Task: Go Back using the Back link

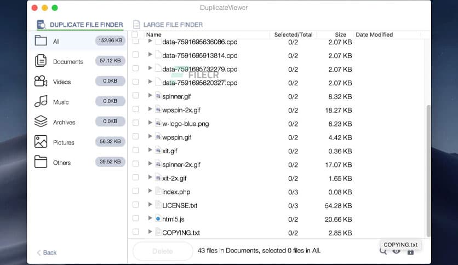Action: (x=47, y=252)
